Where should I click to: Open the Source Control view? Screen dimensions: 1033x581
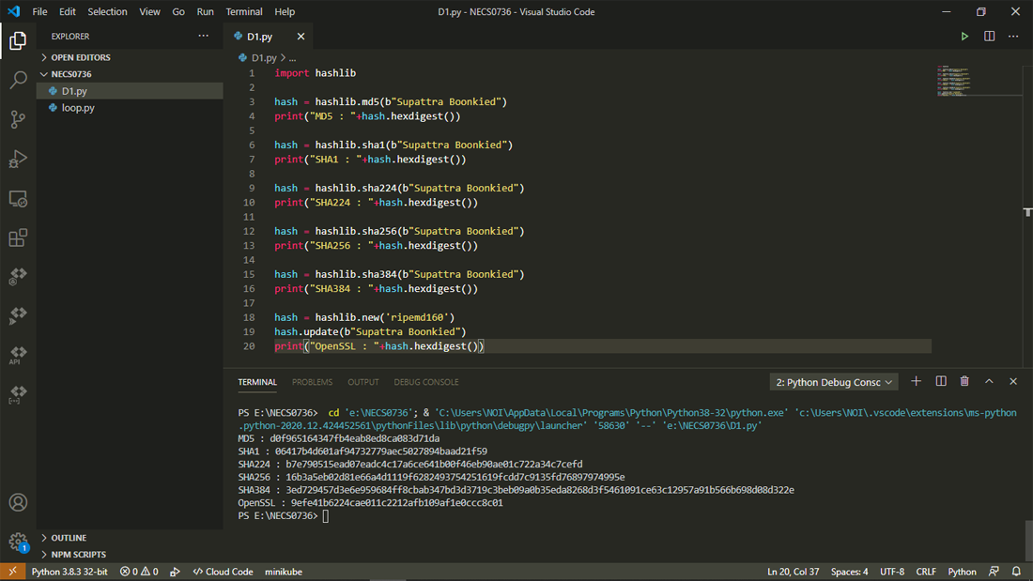click(18, 119)
